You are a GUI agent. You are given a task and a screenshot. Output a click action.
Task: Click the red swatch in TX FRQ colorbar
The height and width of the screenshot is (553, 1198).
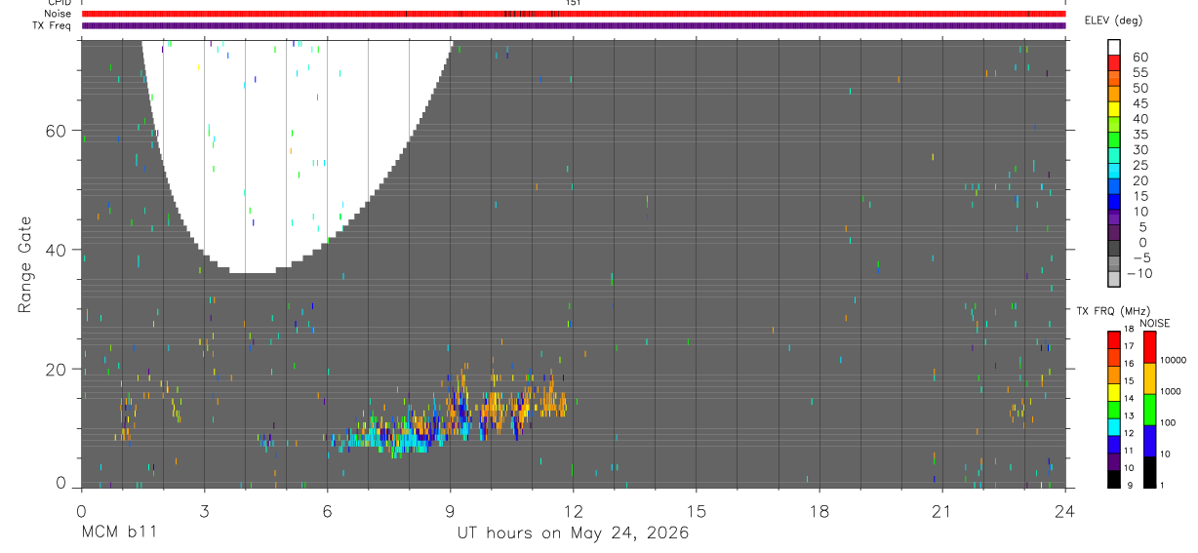1113,338
